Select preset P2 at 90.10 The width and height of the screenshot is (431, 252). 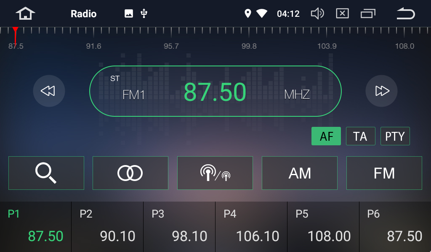click(107, 227)
